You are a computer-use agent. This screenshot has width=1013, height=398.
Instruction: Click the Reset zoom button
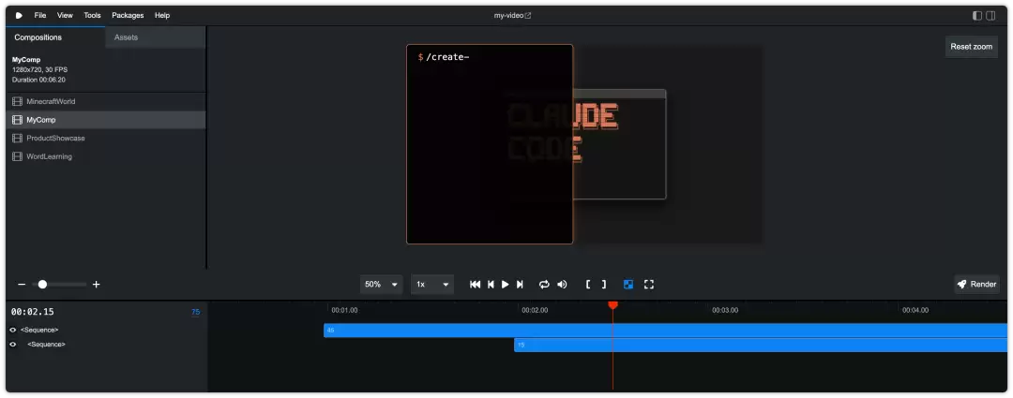coord(971,47)
